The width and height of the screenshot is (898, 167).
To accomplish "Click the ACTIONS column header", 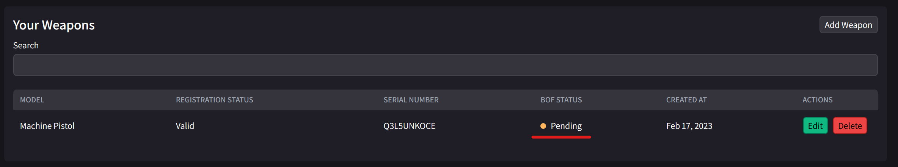I will tap(817, 100).
